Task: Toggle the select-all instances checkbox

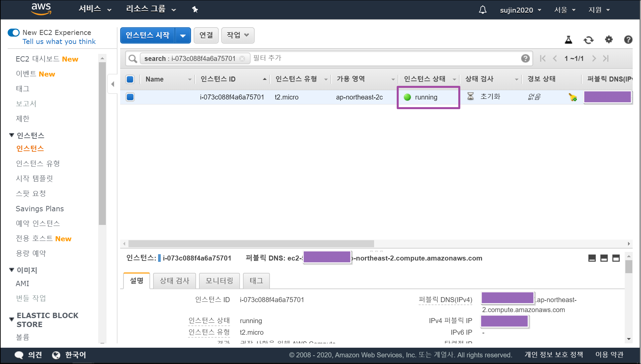Action: point(130,79)
